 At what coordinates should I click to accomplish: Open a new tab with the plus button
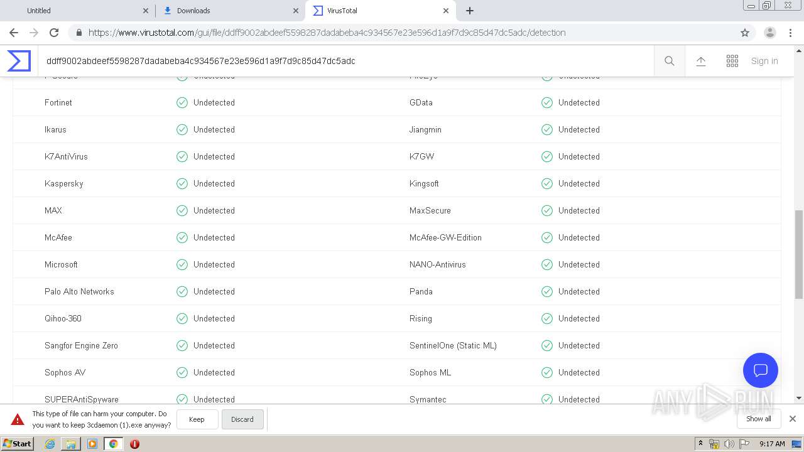(x=470, y=11)
